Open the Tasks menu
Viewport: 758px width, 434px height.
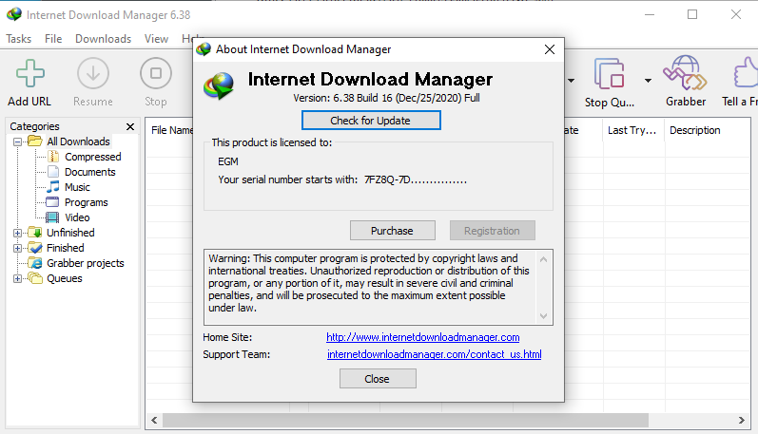[18, 39]
